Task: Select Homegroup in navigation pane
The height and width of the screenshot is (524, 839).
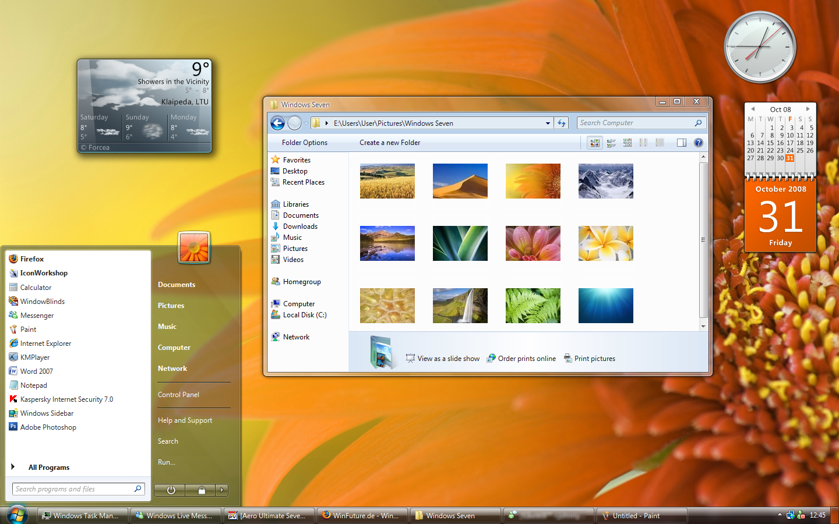Action: [x=296, y=282]
